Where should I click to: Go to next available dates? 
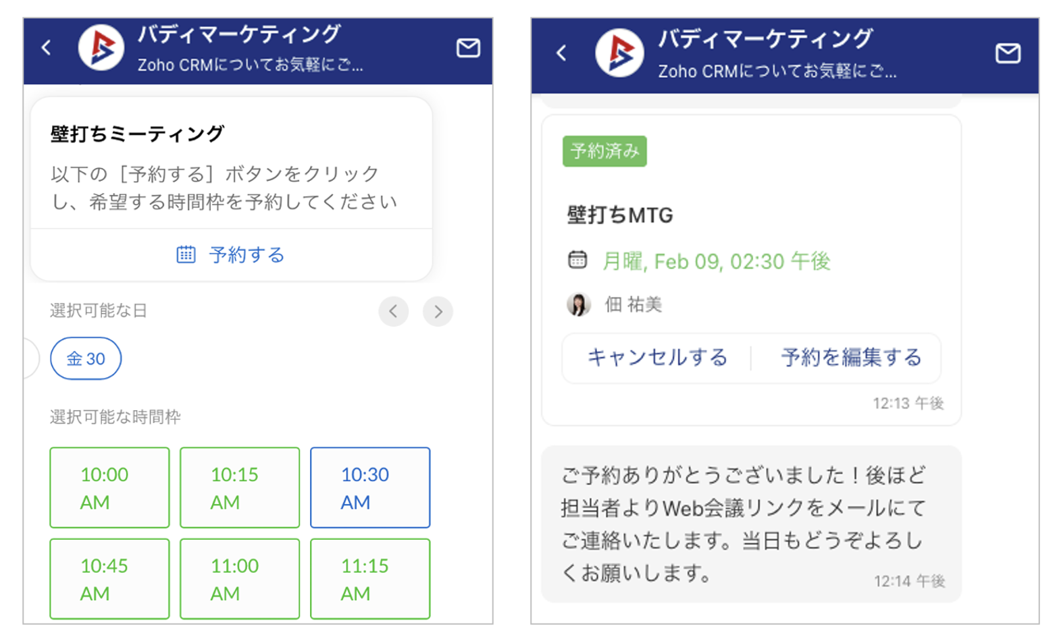pyautogui.click(x=438, y=311)
